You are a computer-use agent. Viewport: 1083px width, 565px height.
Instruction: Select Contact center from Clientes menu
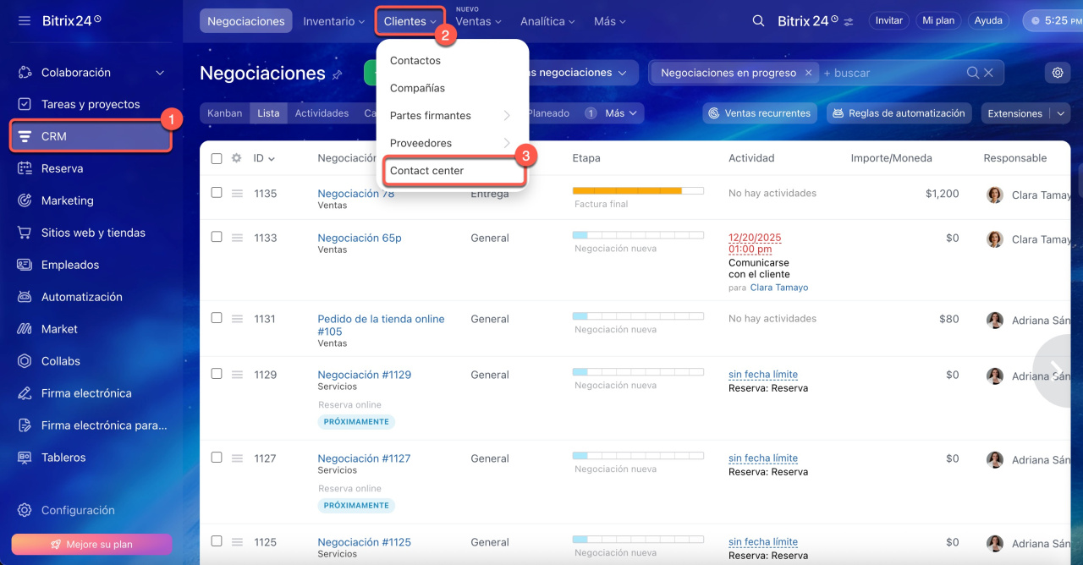click(x=426, y=171)
